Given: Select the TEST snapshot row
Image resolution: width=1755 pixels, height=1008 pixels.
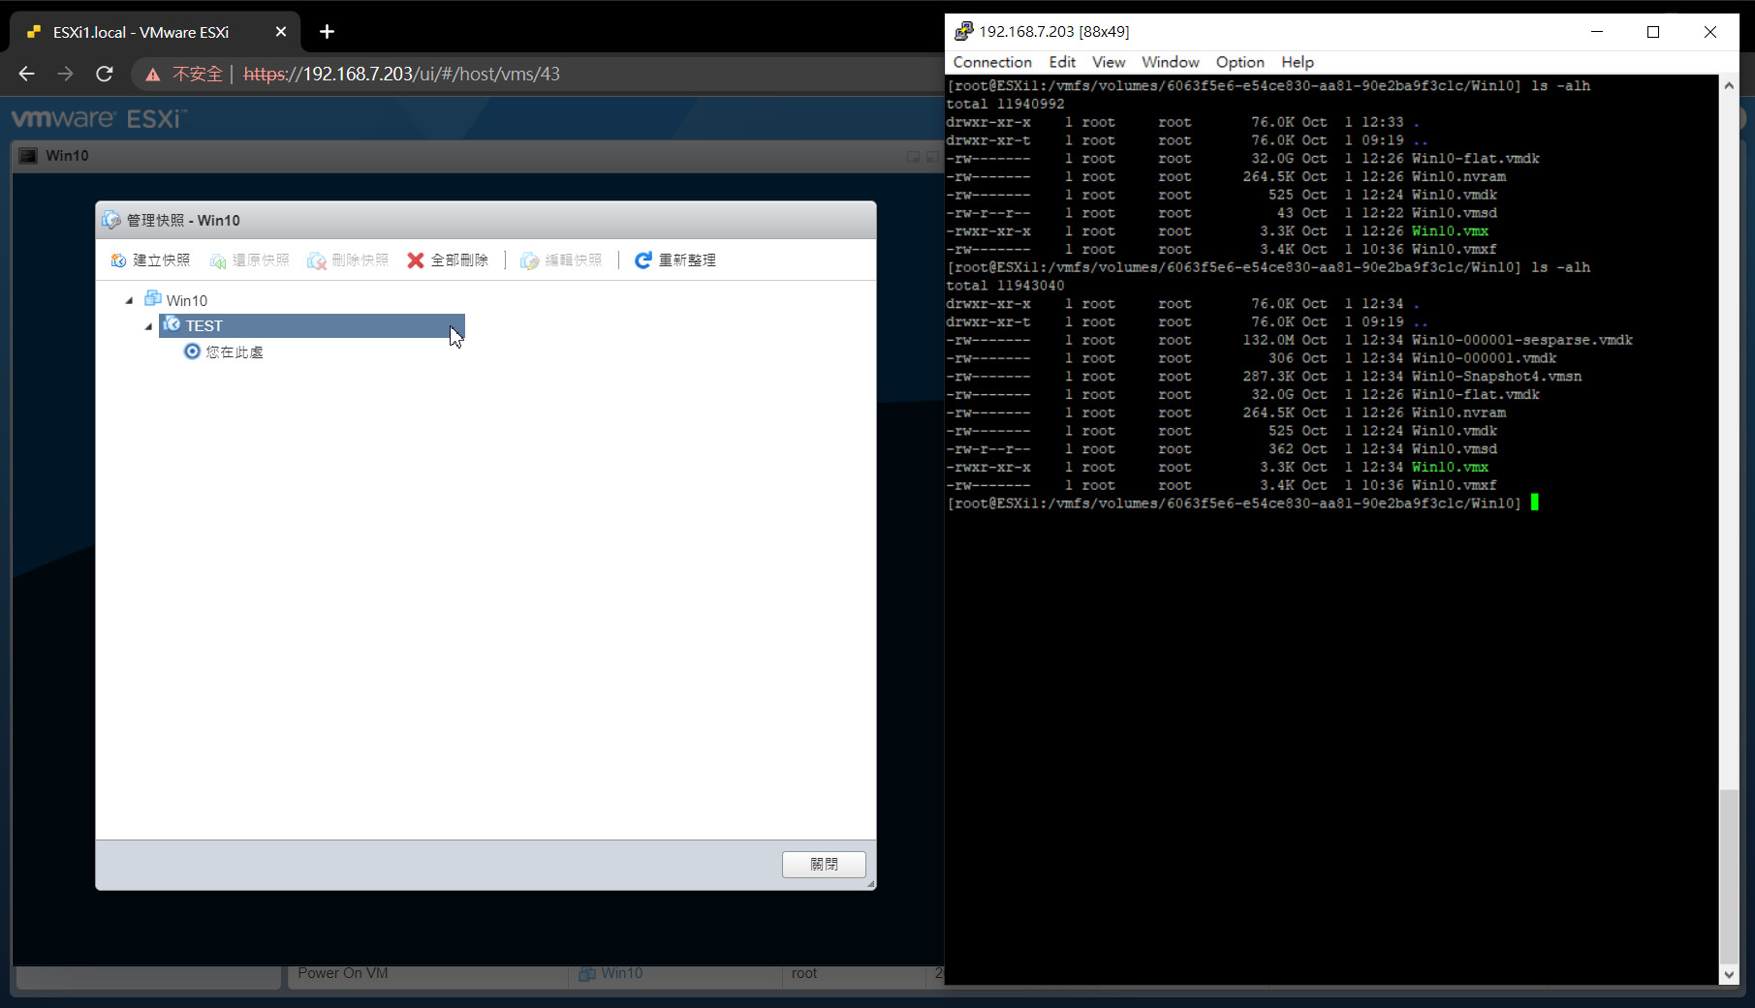Looking at the screenshot, I should [x=312, y=325].
